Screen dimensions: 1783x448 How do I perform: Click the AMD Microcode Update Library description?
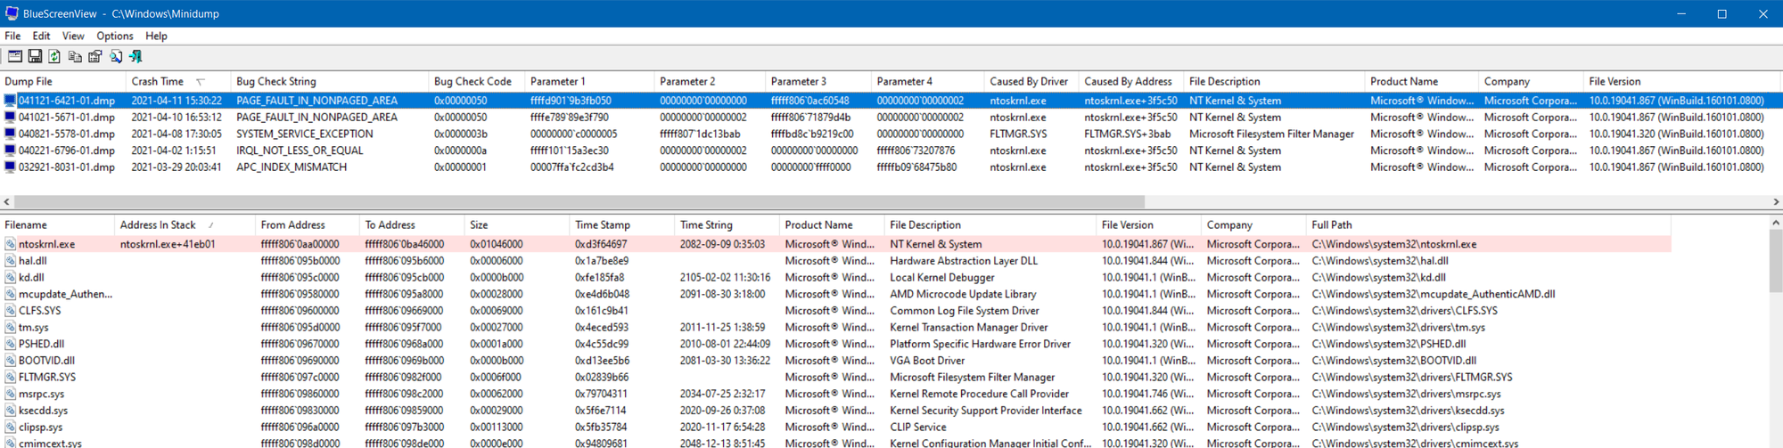coord(963,294)
